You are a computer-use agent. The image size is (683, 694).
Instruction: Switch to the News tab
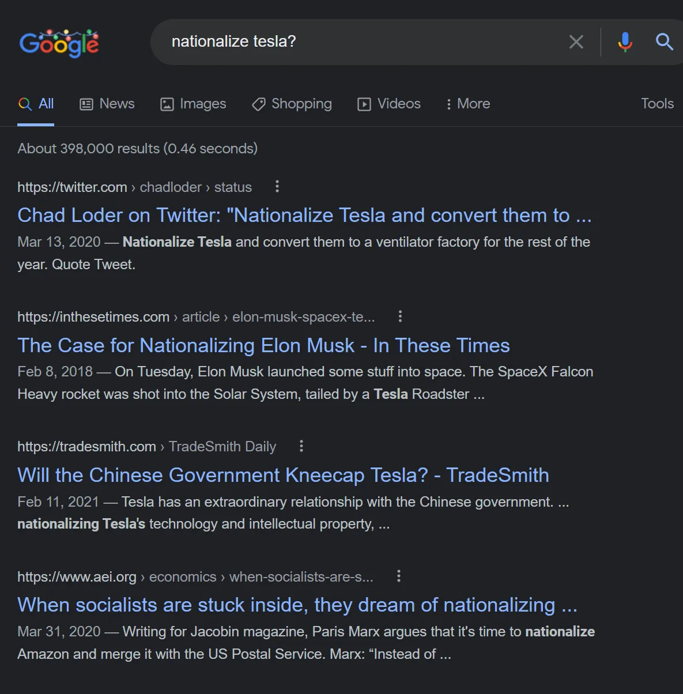click(x=107, y=104)
